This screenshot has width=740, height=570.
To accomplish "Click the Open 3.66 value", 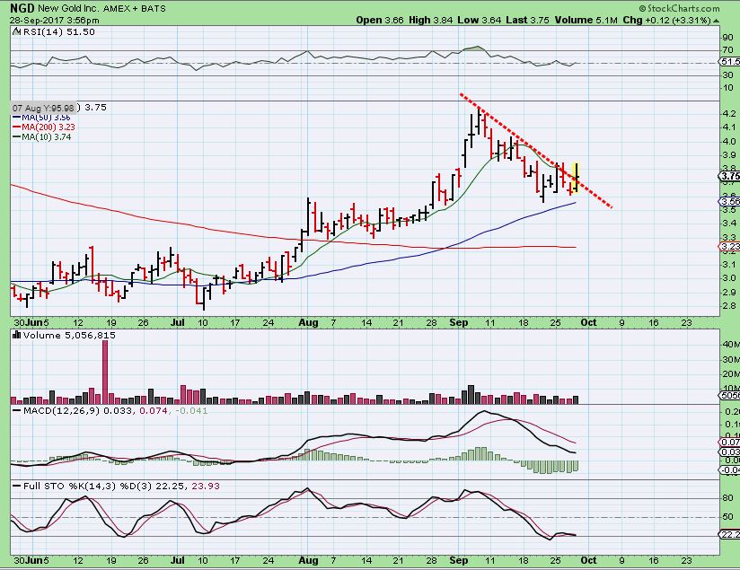I will (380, 20).
